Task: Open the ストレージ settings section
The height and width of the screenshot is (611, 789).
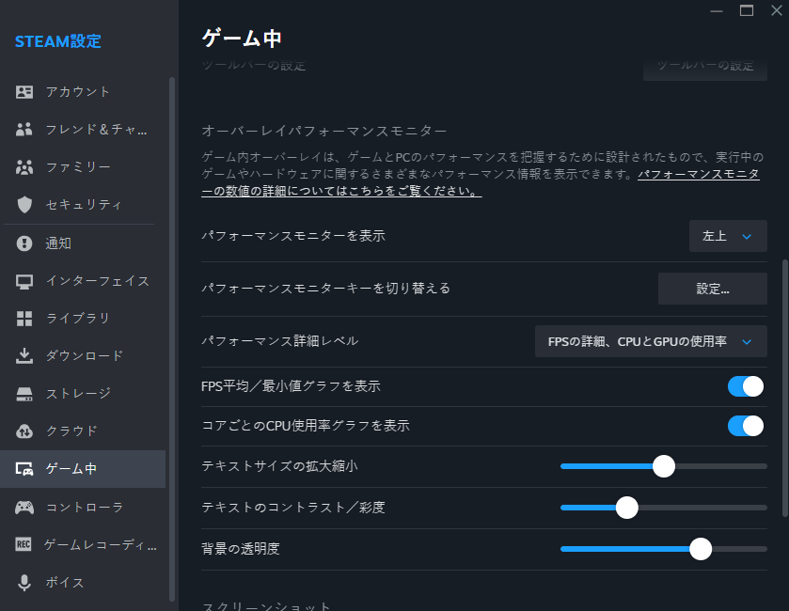Action: pos(78,394)
